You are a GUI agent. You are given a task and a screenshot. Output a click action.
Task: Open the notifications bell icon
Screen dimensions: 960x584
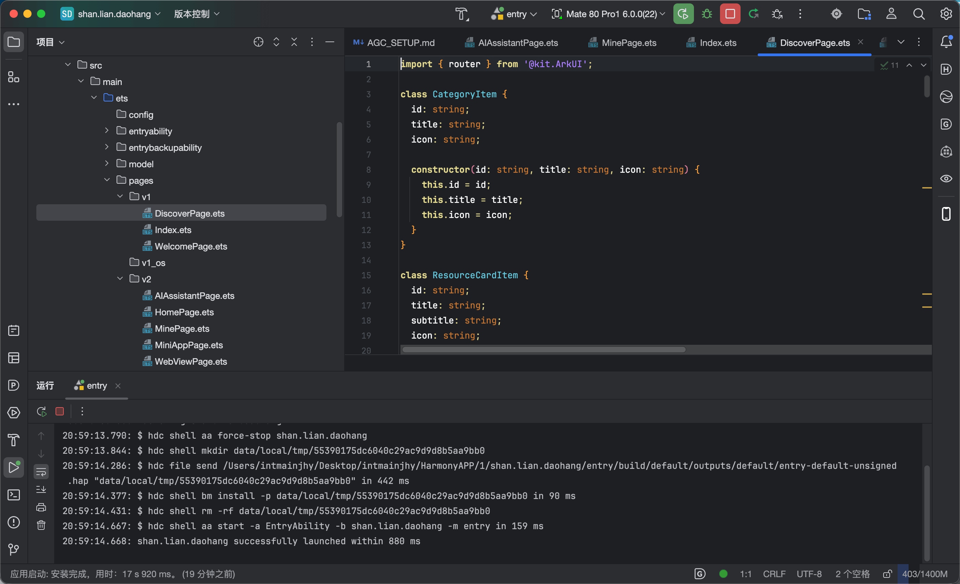[946, 42]
